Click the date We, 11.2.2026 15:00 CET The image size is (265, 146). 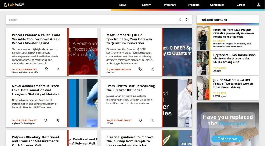tap(119, 120)
